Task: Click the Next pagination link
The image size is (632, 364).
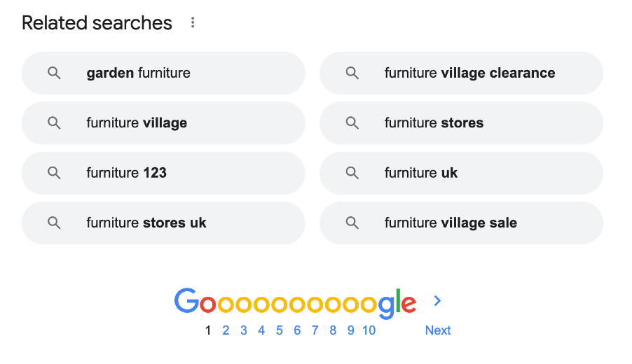Action: [x=438, y=330]
